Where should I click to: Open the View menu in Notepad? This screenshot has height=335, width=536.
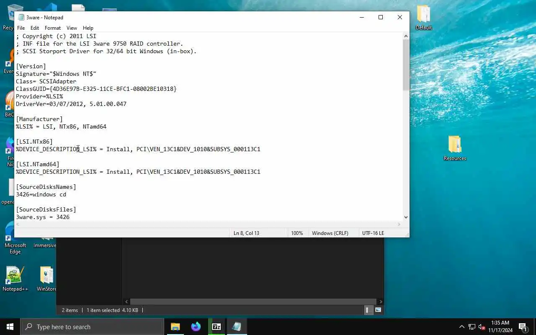pyautogui.click(x=72, y=28)
